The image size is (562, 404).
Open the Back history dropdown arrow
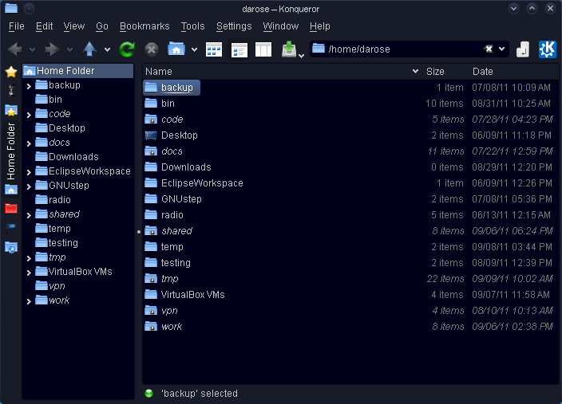point(32,49)
